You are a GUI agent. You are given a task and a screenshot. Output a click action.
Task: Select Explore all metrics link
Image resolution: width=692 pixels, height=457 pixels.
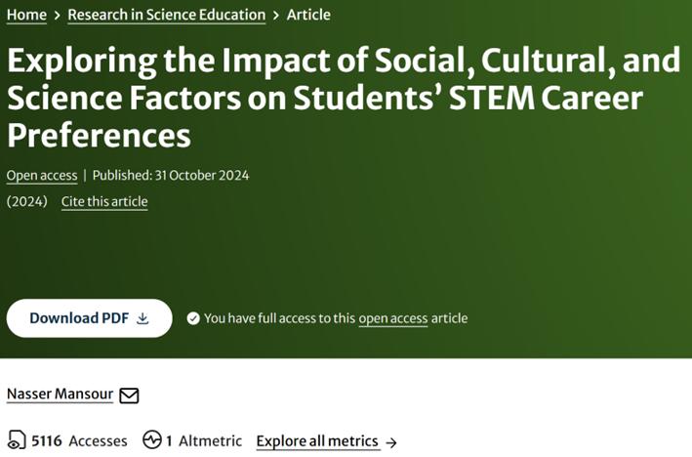(x=316, y=441)
